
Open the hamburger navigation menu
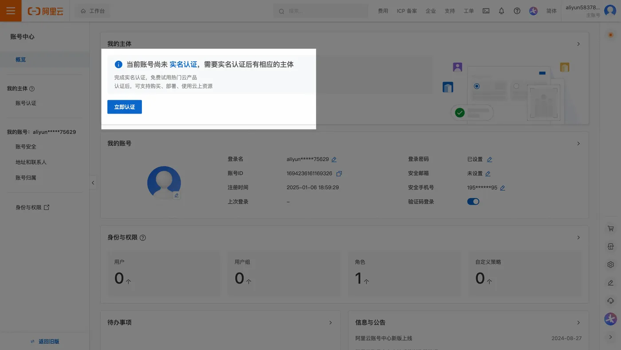(x=11, y=11)
